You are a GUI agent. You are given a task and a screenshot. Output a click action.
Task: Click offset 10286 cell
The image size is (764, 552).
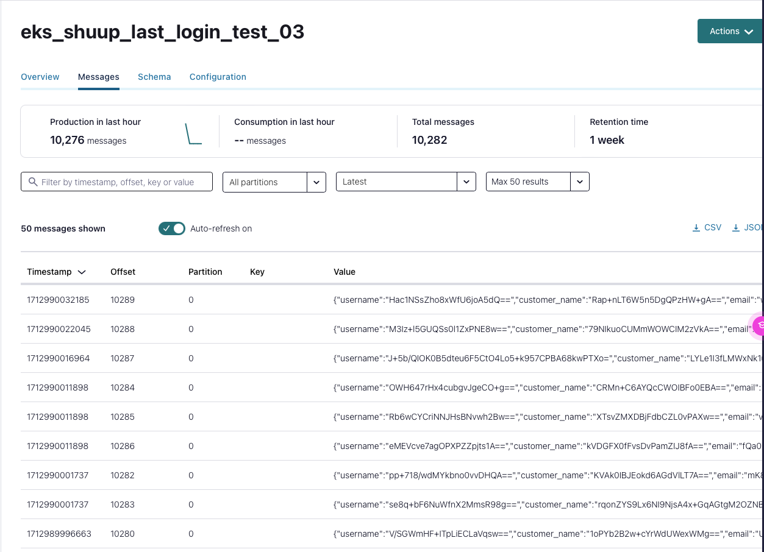click(123, 446)
